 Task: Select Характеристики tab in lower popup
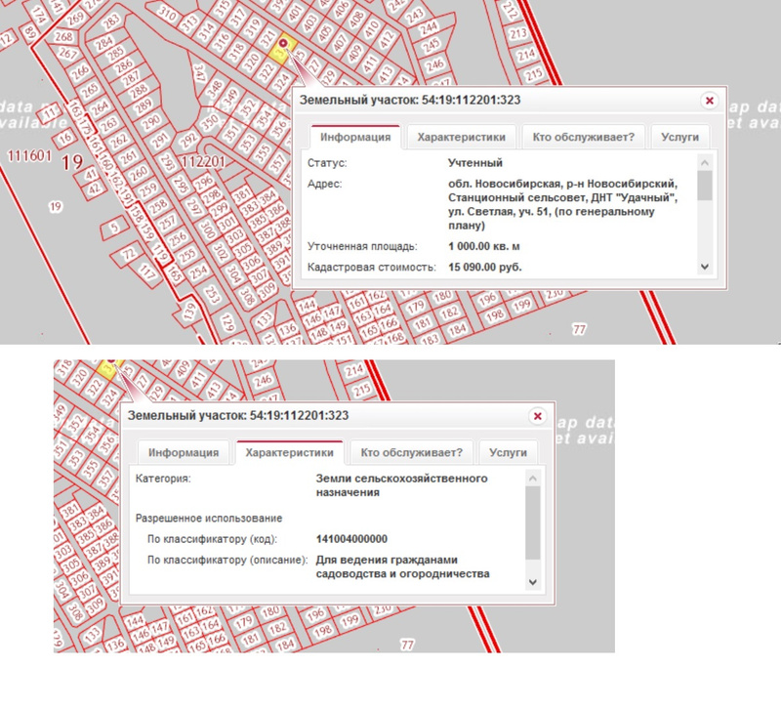[289, 452]
